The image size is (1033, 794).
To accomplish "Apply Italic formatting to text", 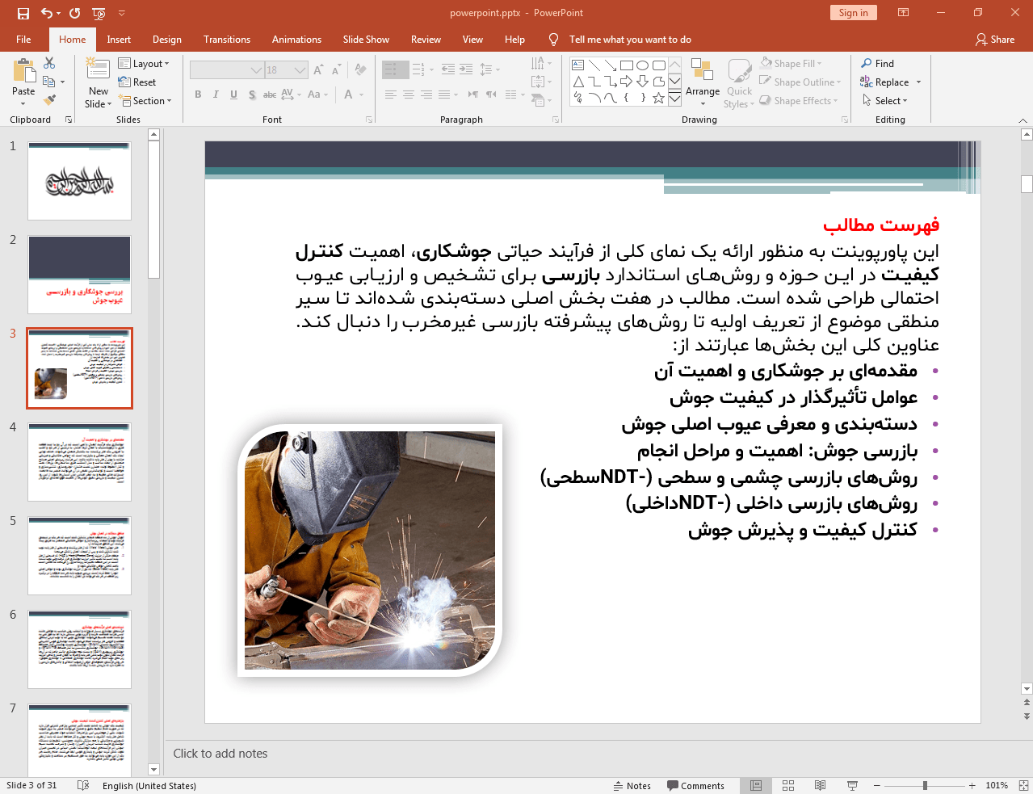I will coord(215,95).
